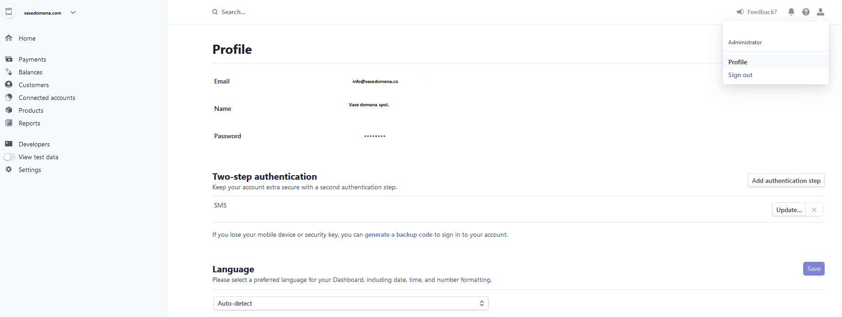Toggle the user account menu icon

click(821, 12)
